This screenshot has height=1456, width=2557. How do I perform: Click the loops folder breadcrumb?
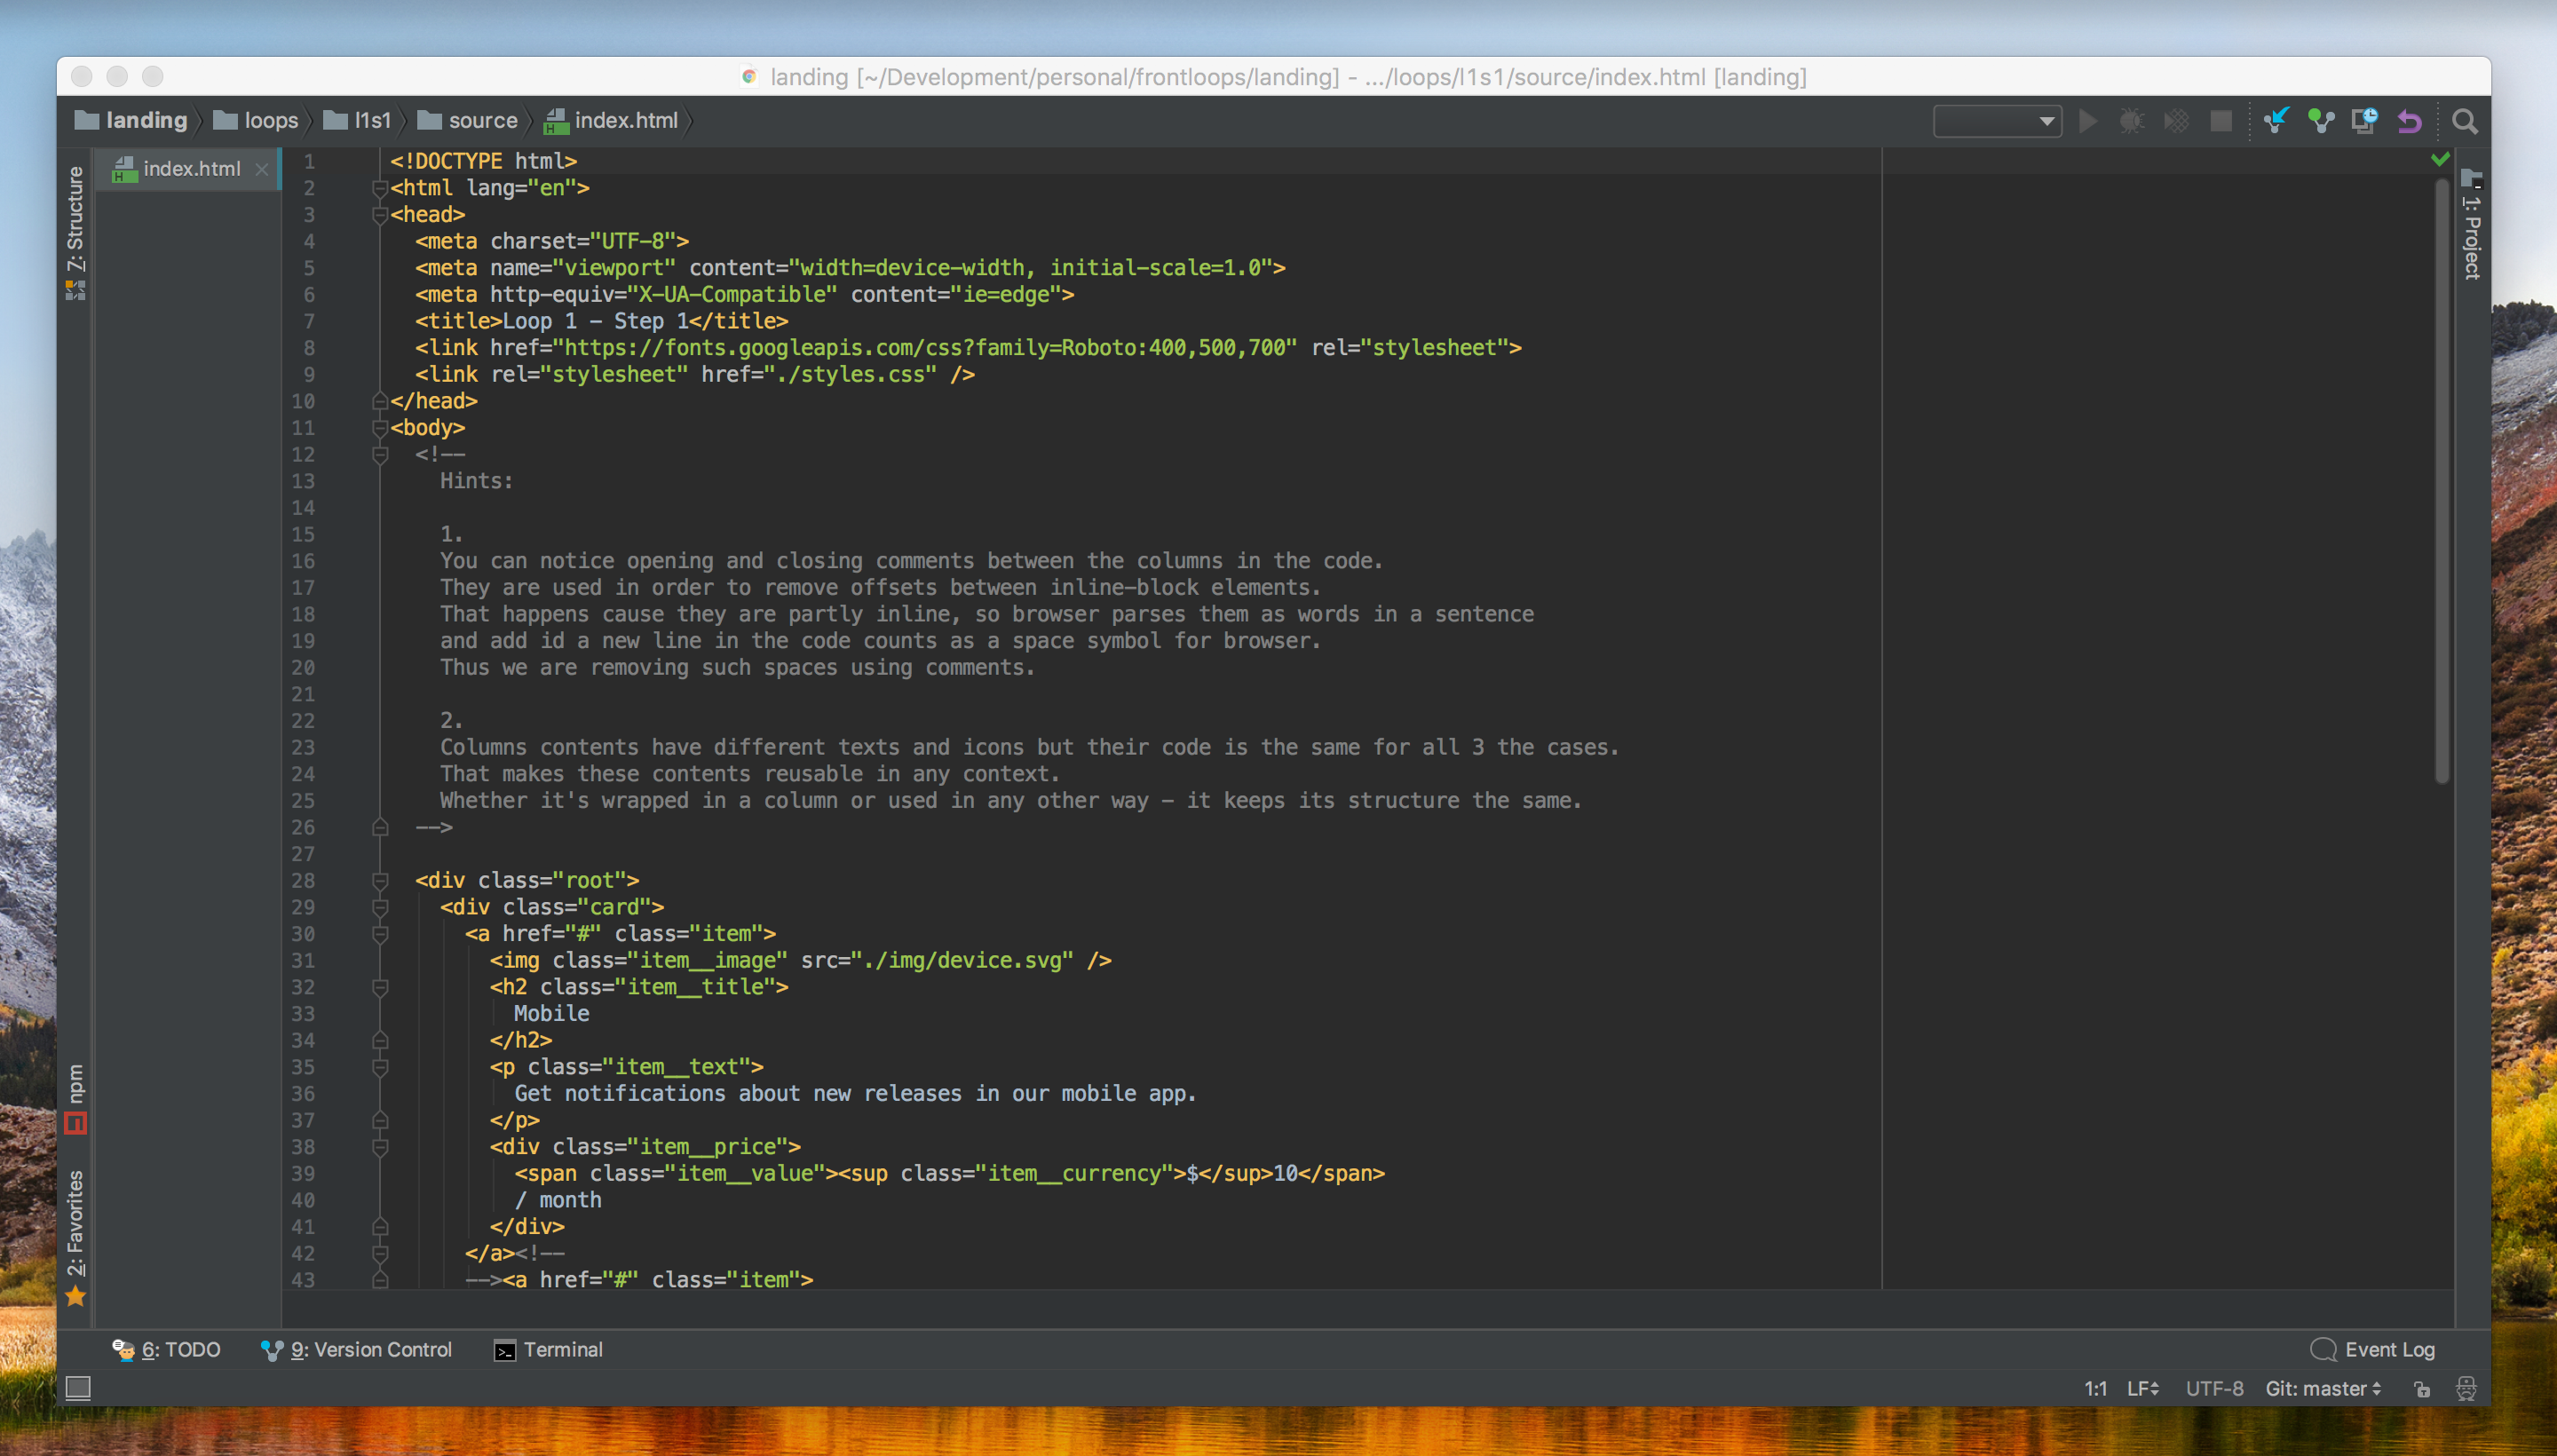[x=256, y=120]
